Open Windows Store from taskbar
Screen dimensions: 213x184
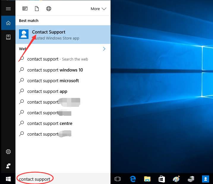pyautogui.click(x=162, y=179)
